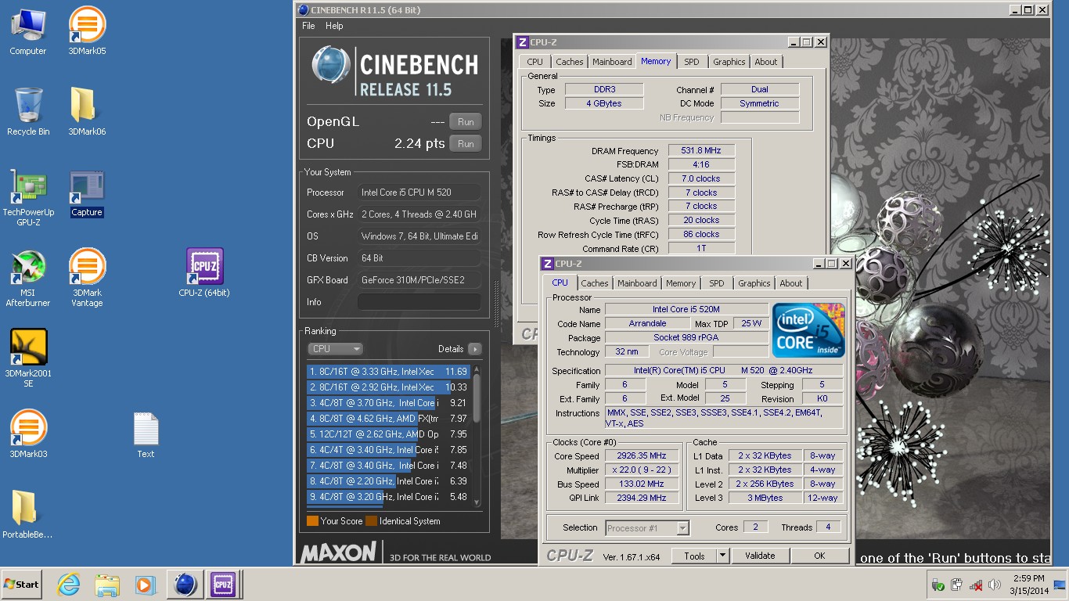This screenshot has height=601, width=1069.
Task: Click the CPU-Z Tools button
Action: [694, 556]
